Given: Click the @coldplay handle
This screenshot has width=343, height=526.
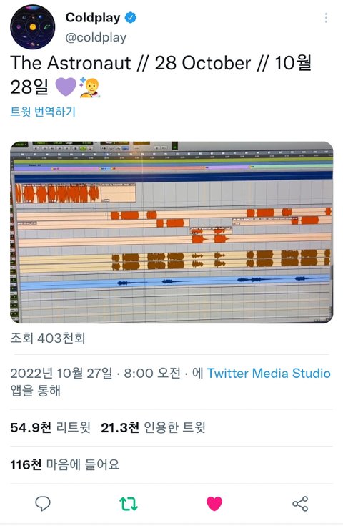Looking at the screenshot, I should tap(96, 37).
